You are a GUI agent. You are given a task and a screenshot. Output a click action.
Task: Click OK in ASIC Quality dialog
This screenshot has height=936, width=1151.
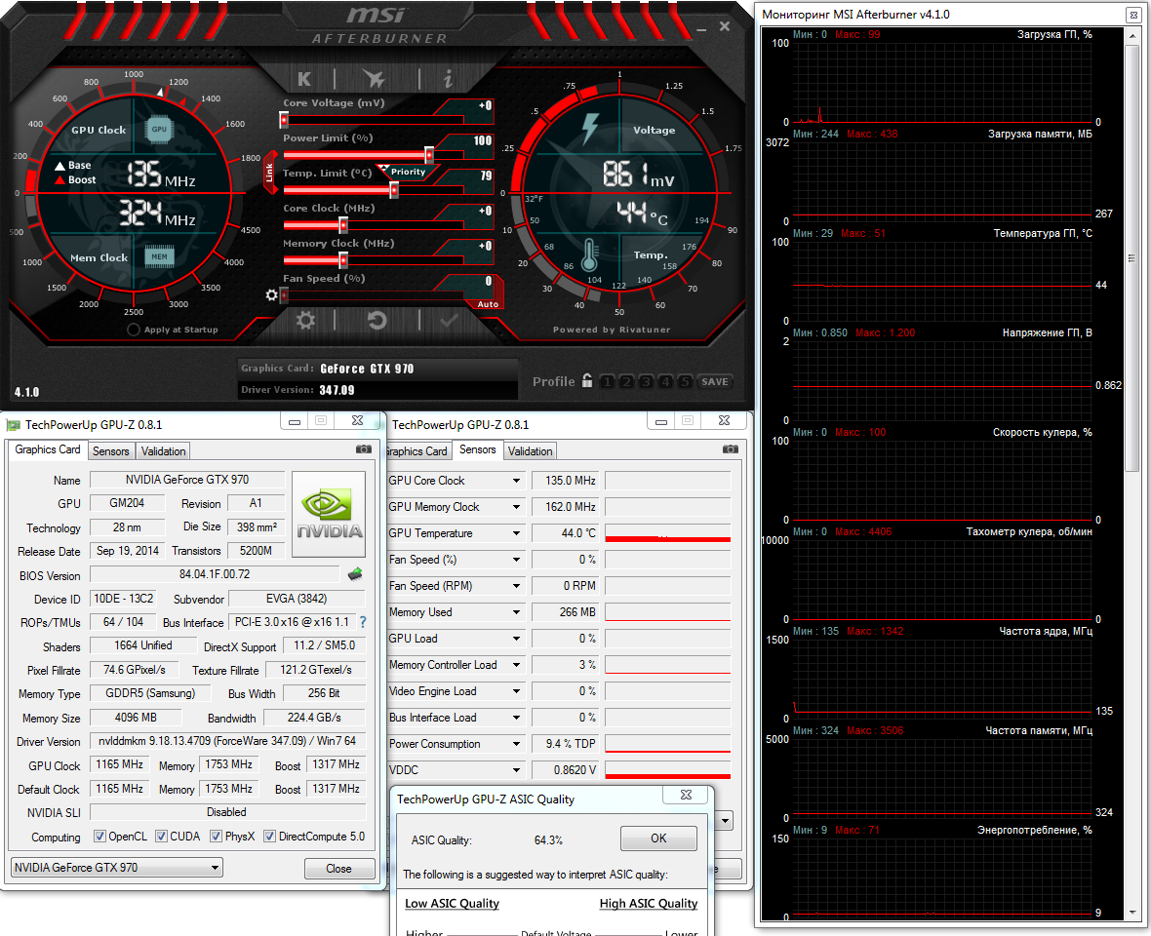click(x=658, y=838)
